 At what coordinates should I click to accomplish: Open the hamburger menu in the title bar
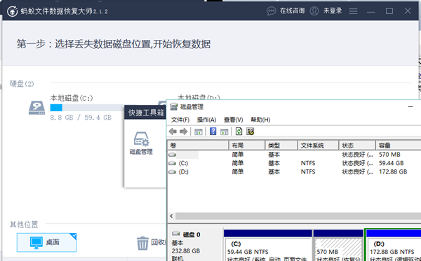click(x=353, y=11)
